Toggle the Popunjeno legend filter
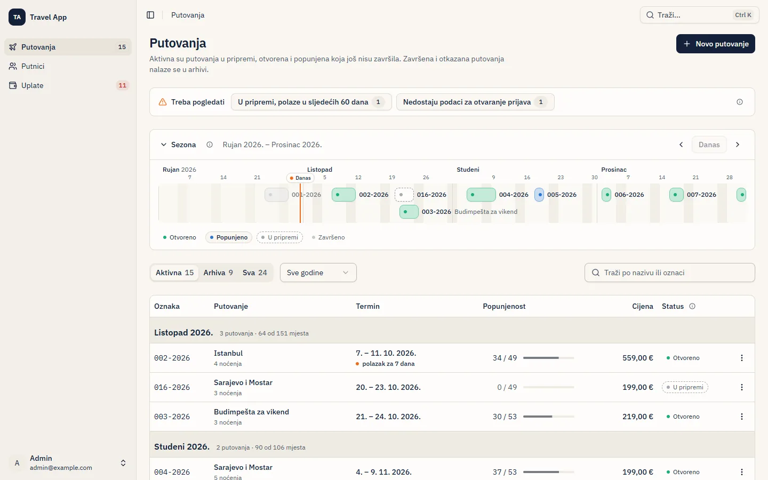Viewport: 768px width, 480px height. point(229,237)
